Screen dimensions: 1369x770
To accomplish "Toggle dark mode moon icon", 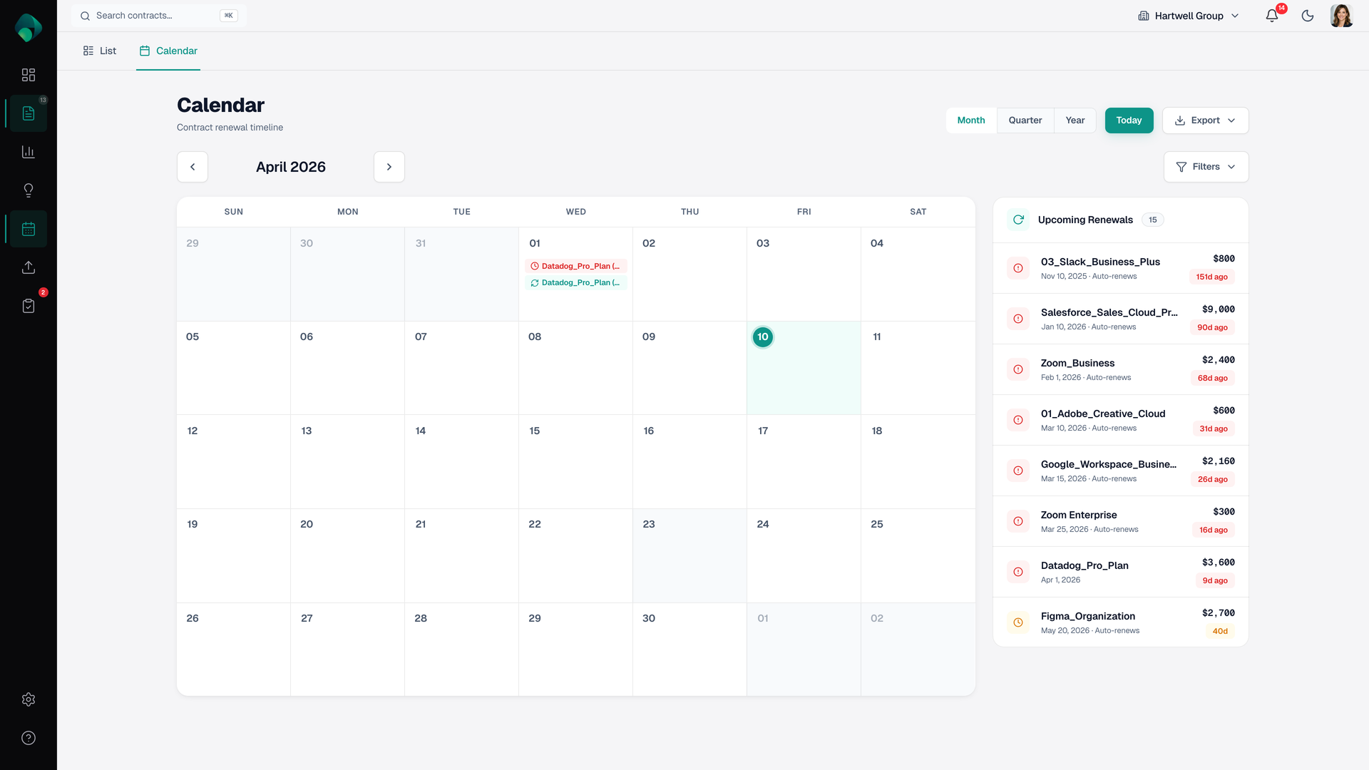I will click(x=1308, y=16).
